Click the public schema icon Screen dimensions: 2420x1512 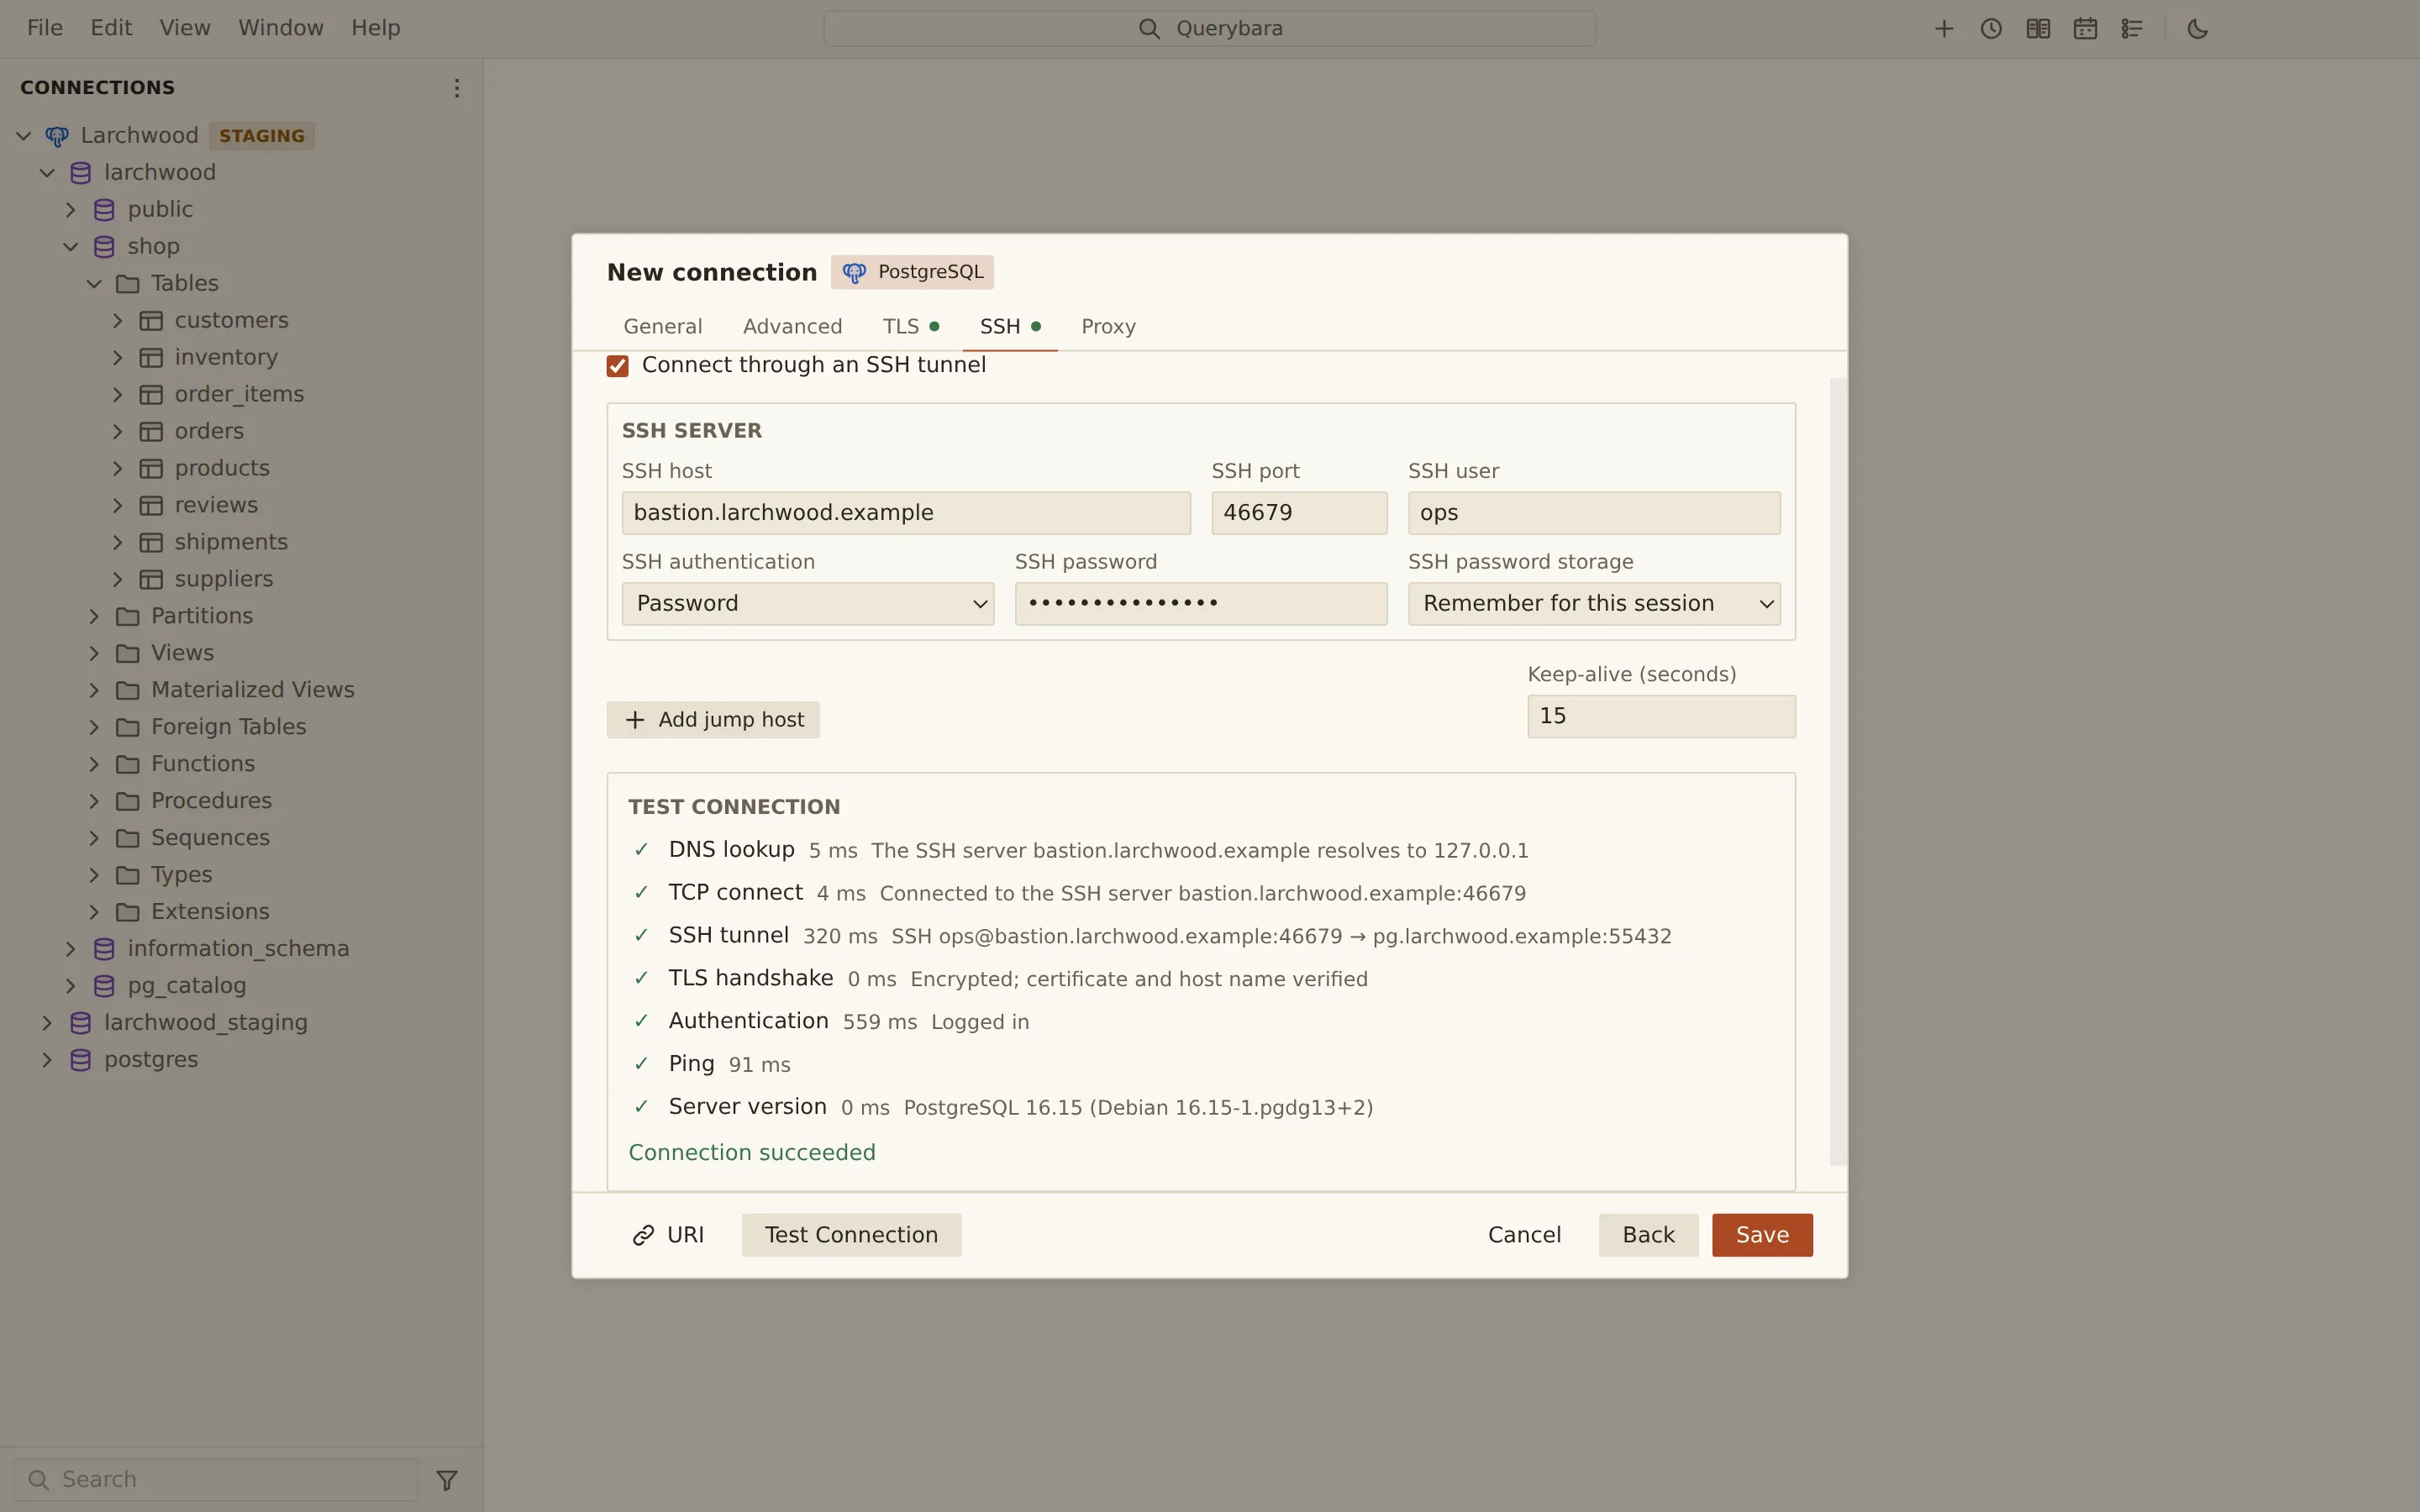[x=104, y=210]
